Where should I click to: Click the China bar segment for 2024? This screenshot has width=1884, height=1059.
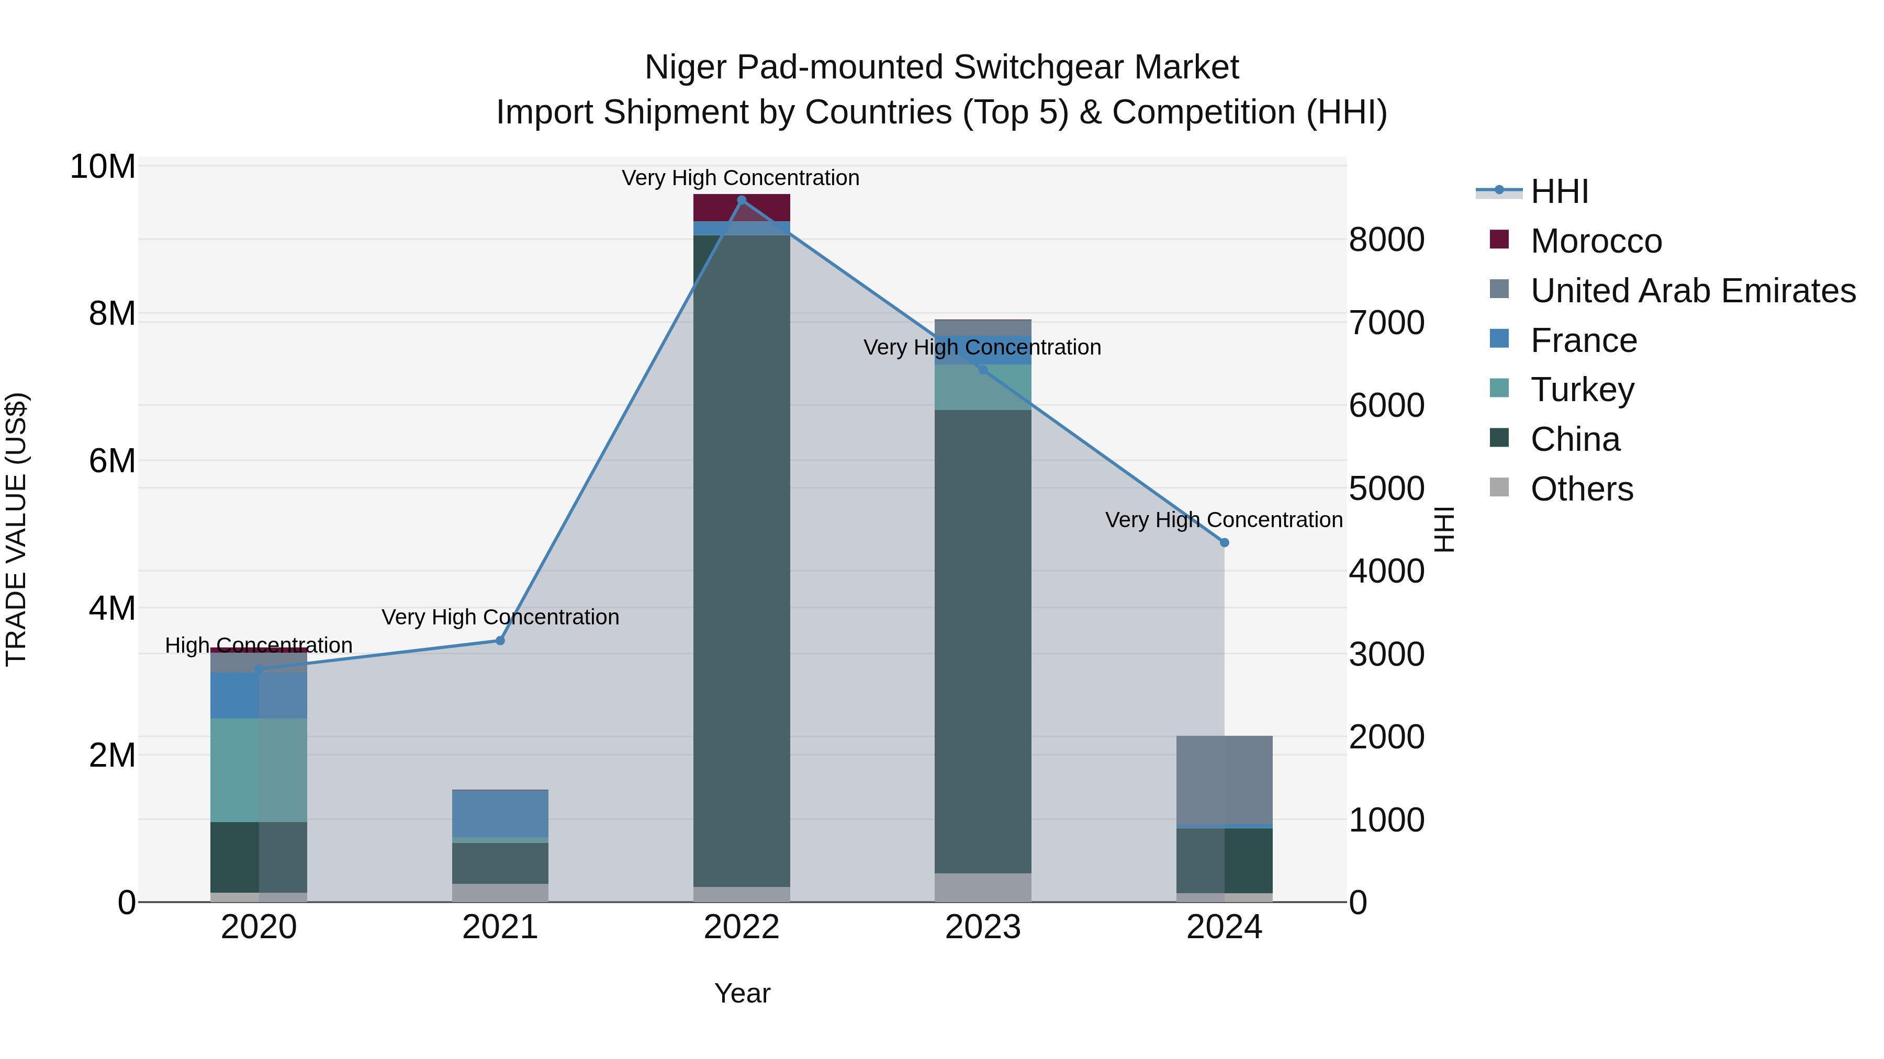pyautogui.click(x=1224, y=860)
